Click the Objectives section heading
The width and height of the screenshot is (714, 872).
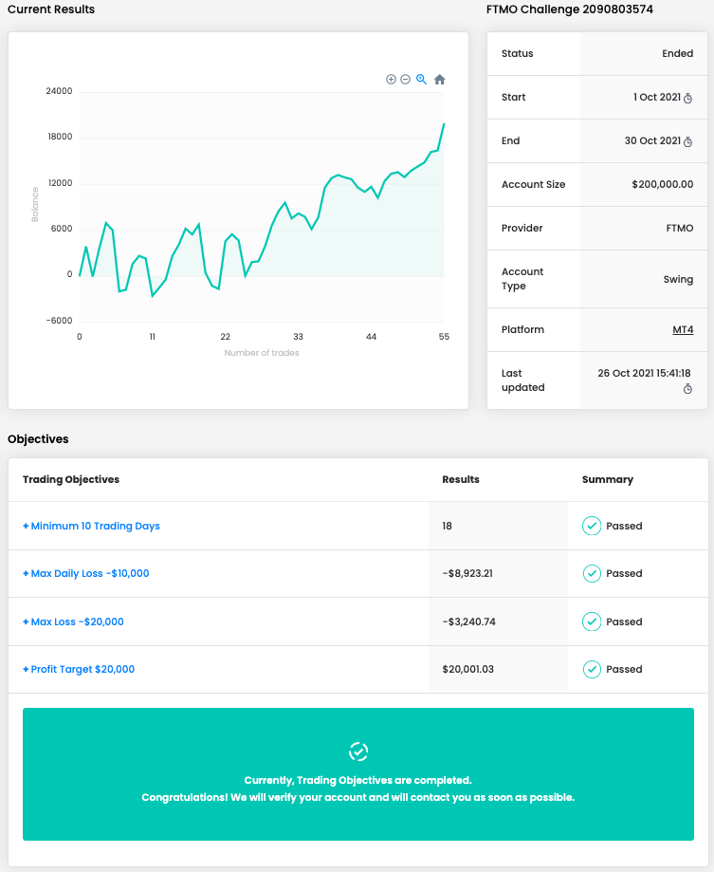coord(38,439)
